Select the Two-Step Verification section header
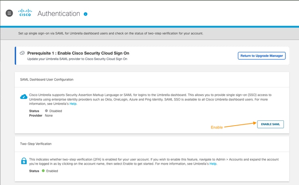299x185 pixels. tap(36, 144)
